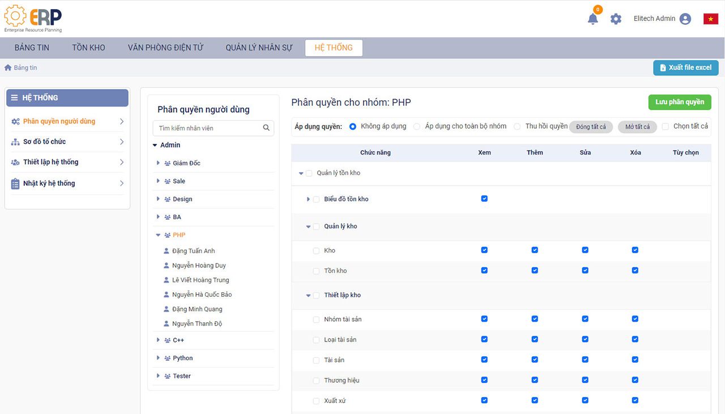Click the group icon next to Tester
725x414 pixels.
pos(167,376)
